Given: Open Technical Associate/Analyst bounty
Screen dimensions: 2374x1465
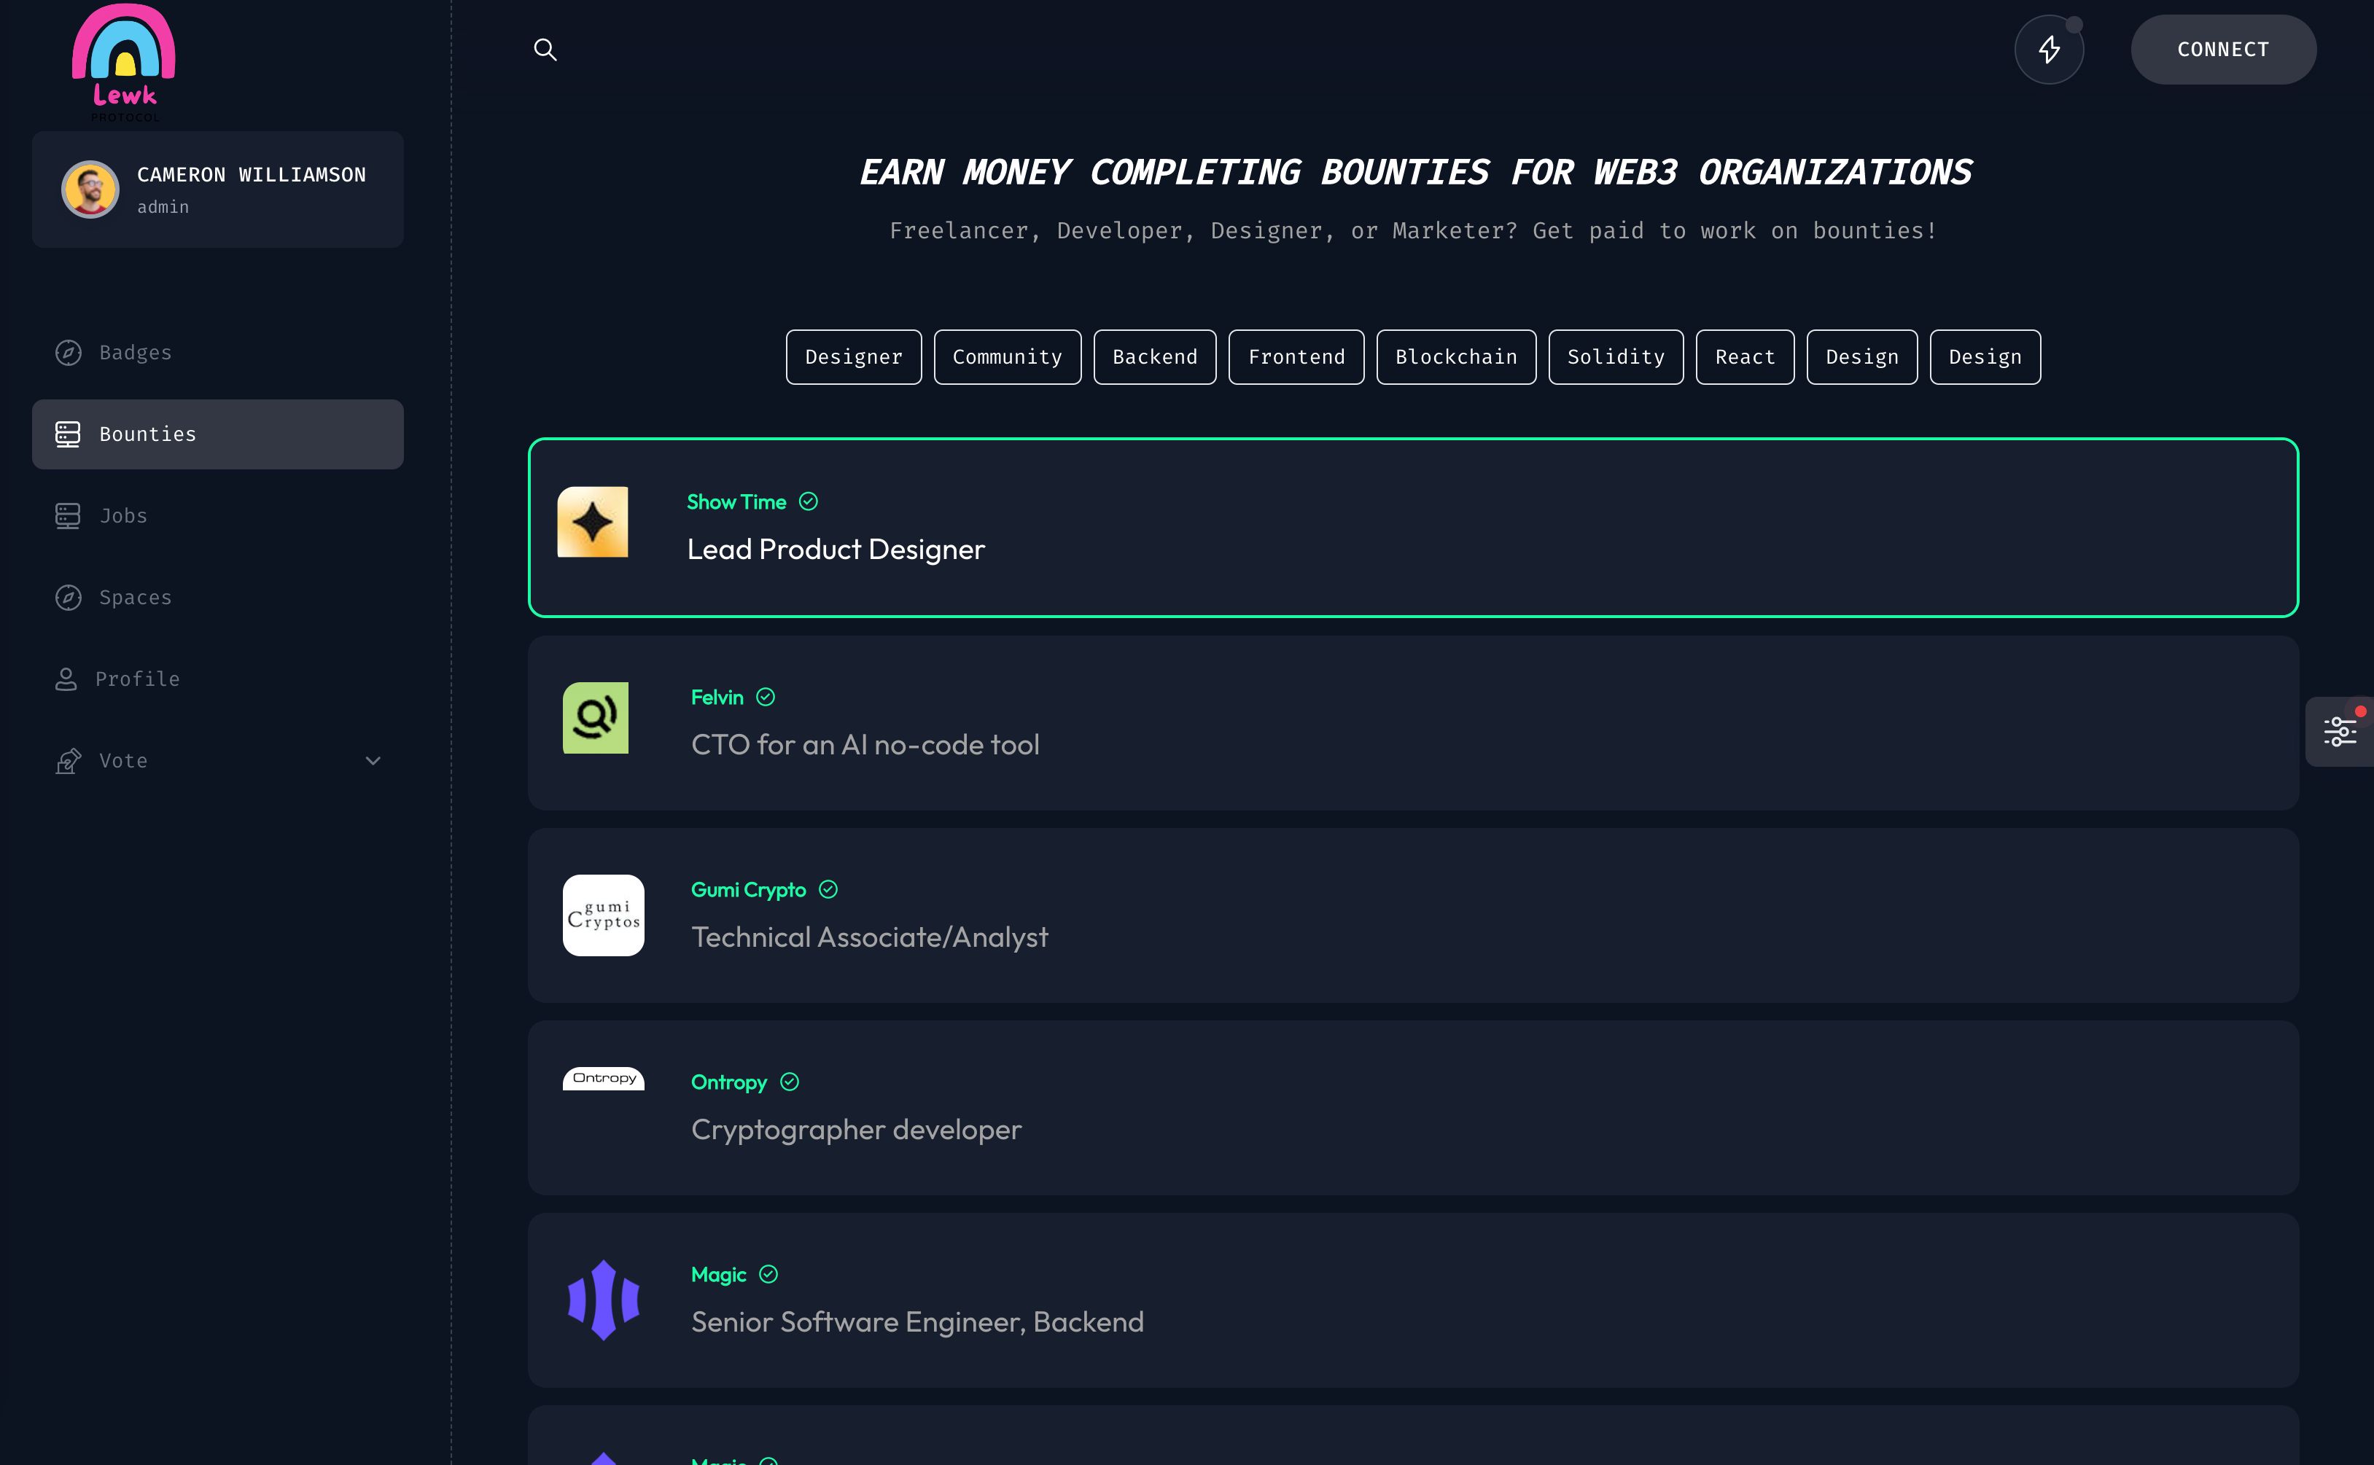Looking at the screenshot, I should [869, 937].
